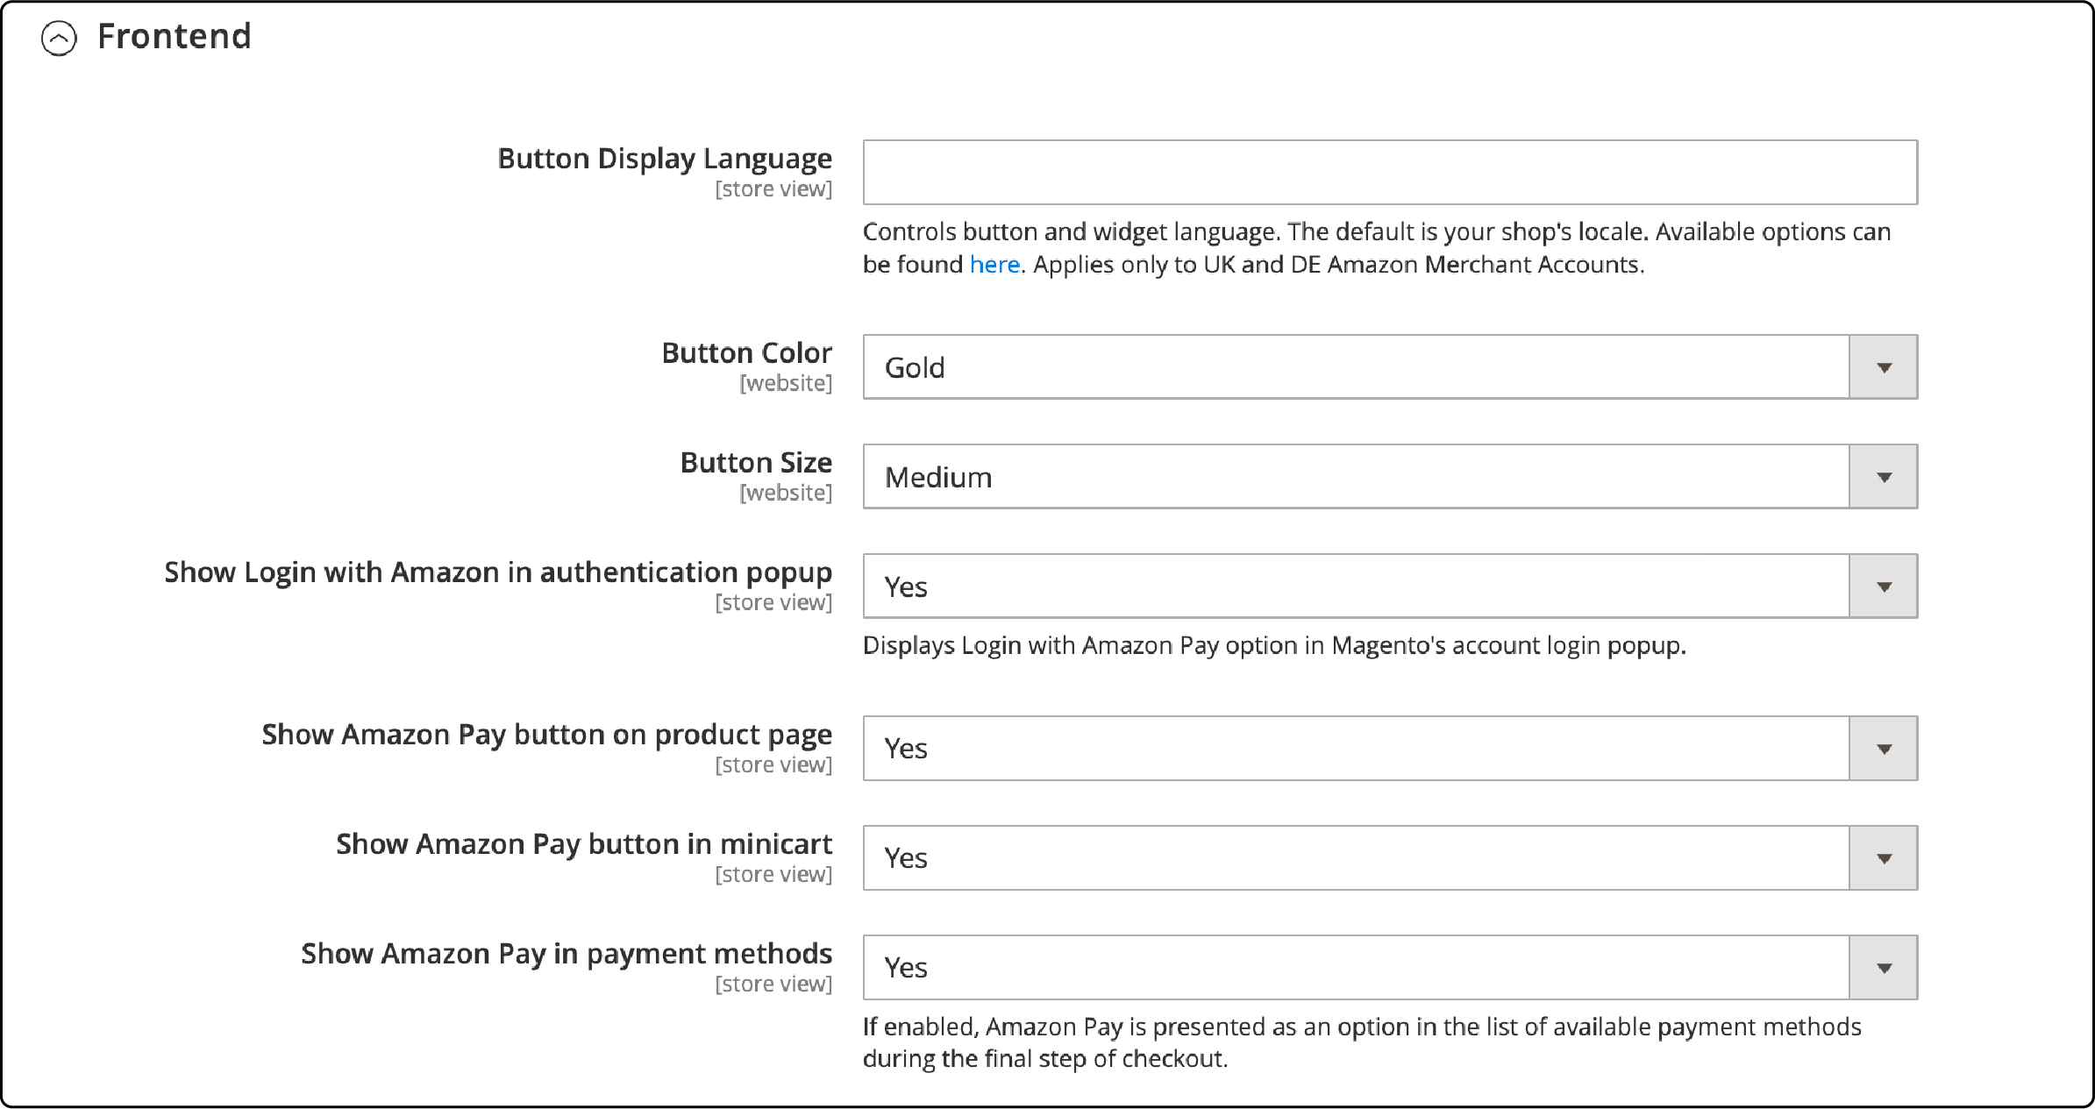This screenshot has height=1109, width=2095.
Task: Toggle Amazon Pay button on product page
Action: 1390,748
